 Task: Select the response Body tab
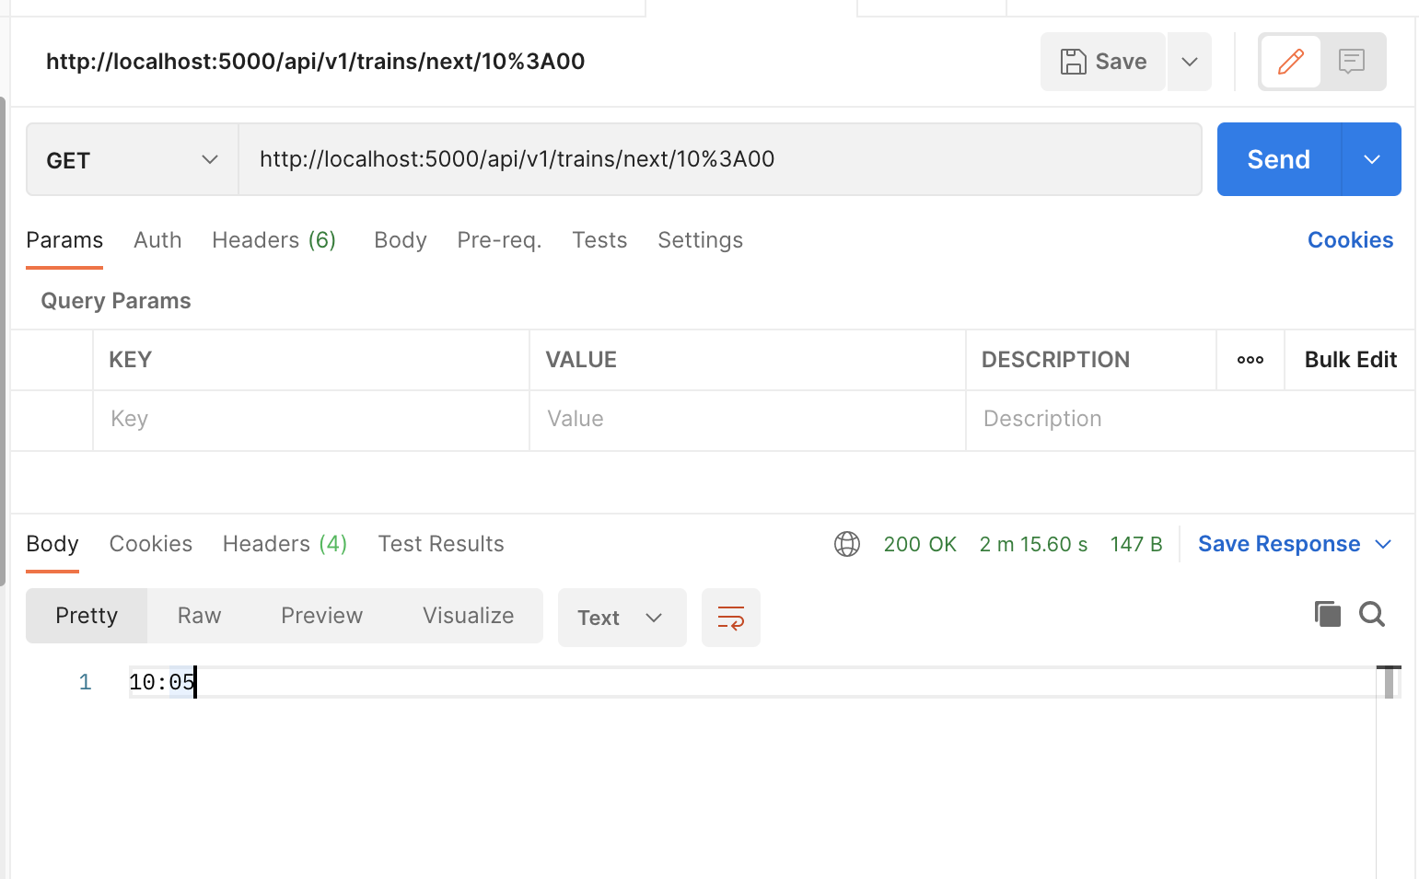52,544
